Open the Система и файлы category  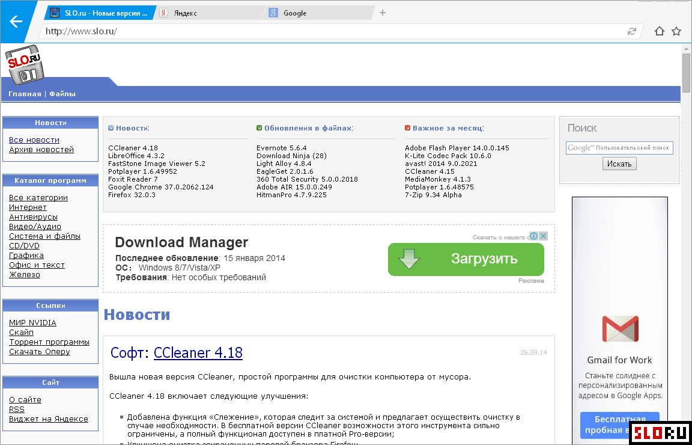(44, 236)
